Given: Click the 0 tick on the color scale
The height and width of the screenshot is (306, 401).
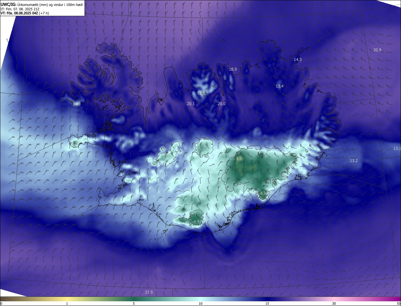Looking at the screenshot, I should 1,303.
